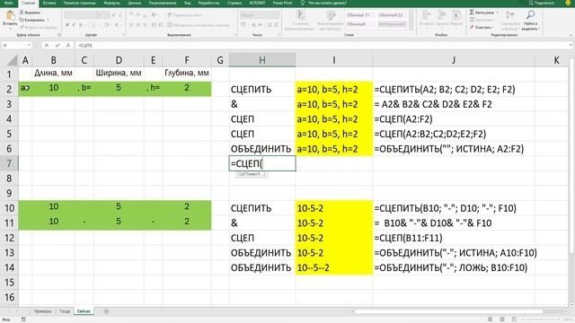
Task: Open the Примеры sheet tab
Action: coord(42,311)
